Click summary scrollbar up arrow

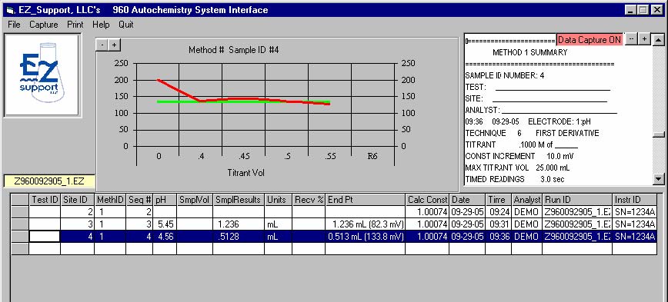tap(658, 40)
